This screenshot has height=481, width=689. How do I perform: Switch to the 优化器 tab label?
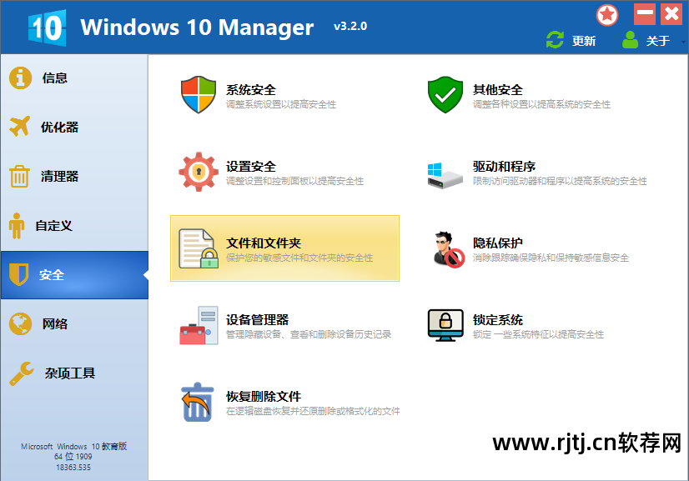(60, 128)
